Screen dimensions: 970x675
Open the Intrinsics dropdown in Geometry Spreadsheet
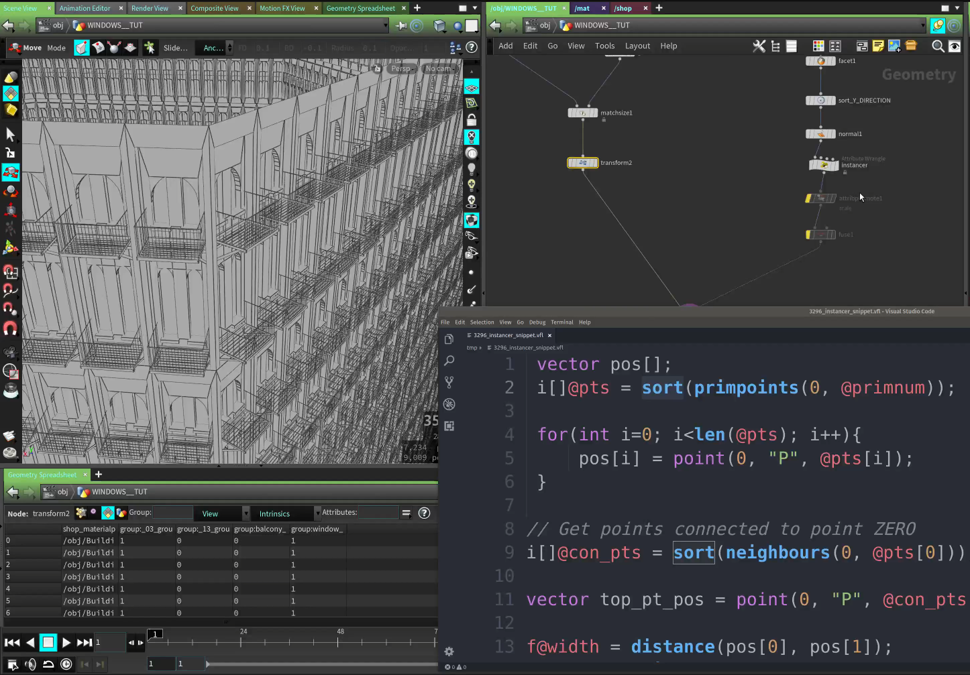[x=284, y=513]
